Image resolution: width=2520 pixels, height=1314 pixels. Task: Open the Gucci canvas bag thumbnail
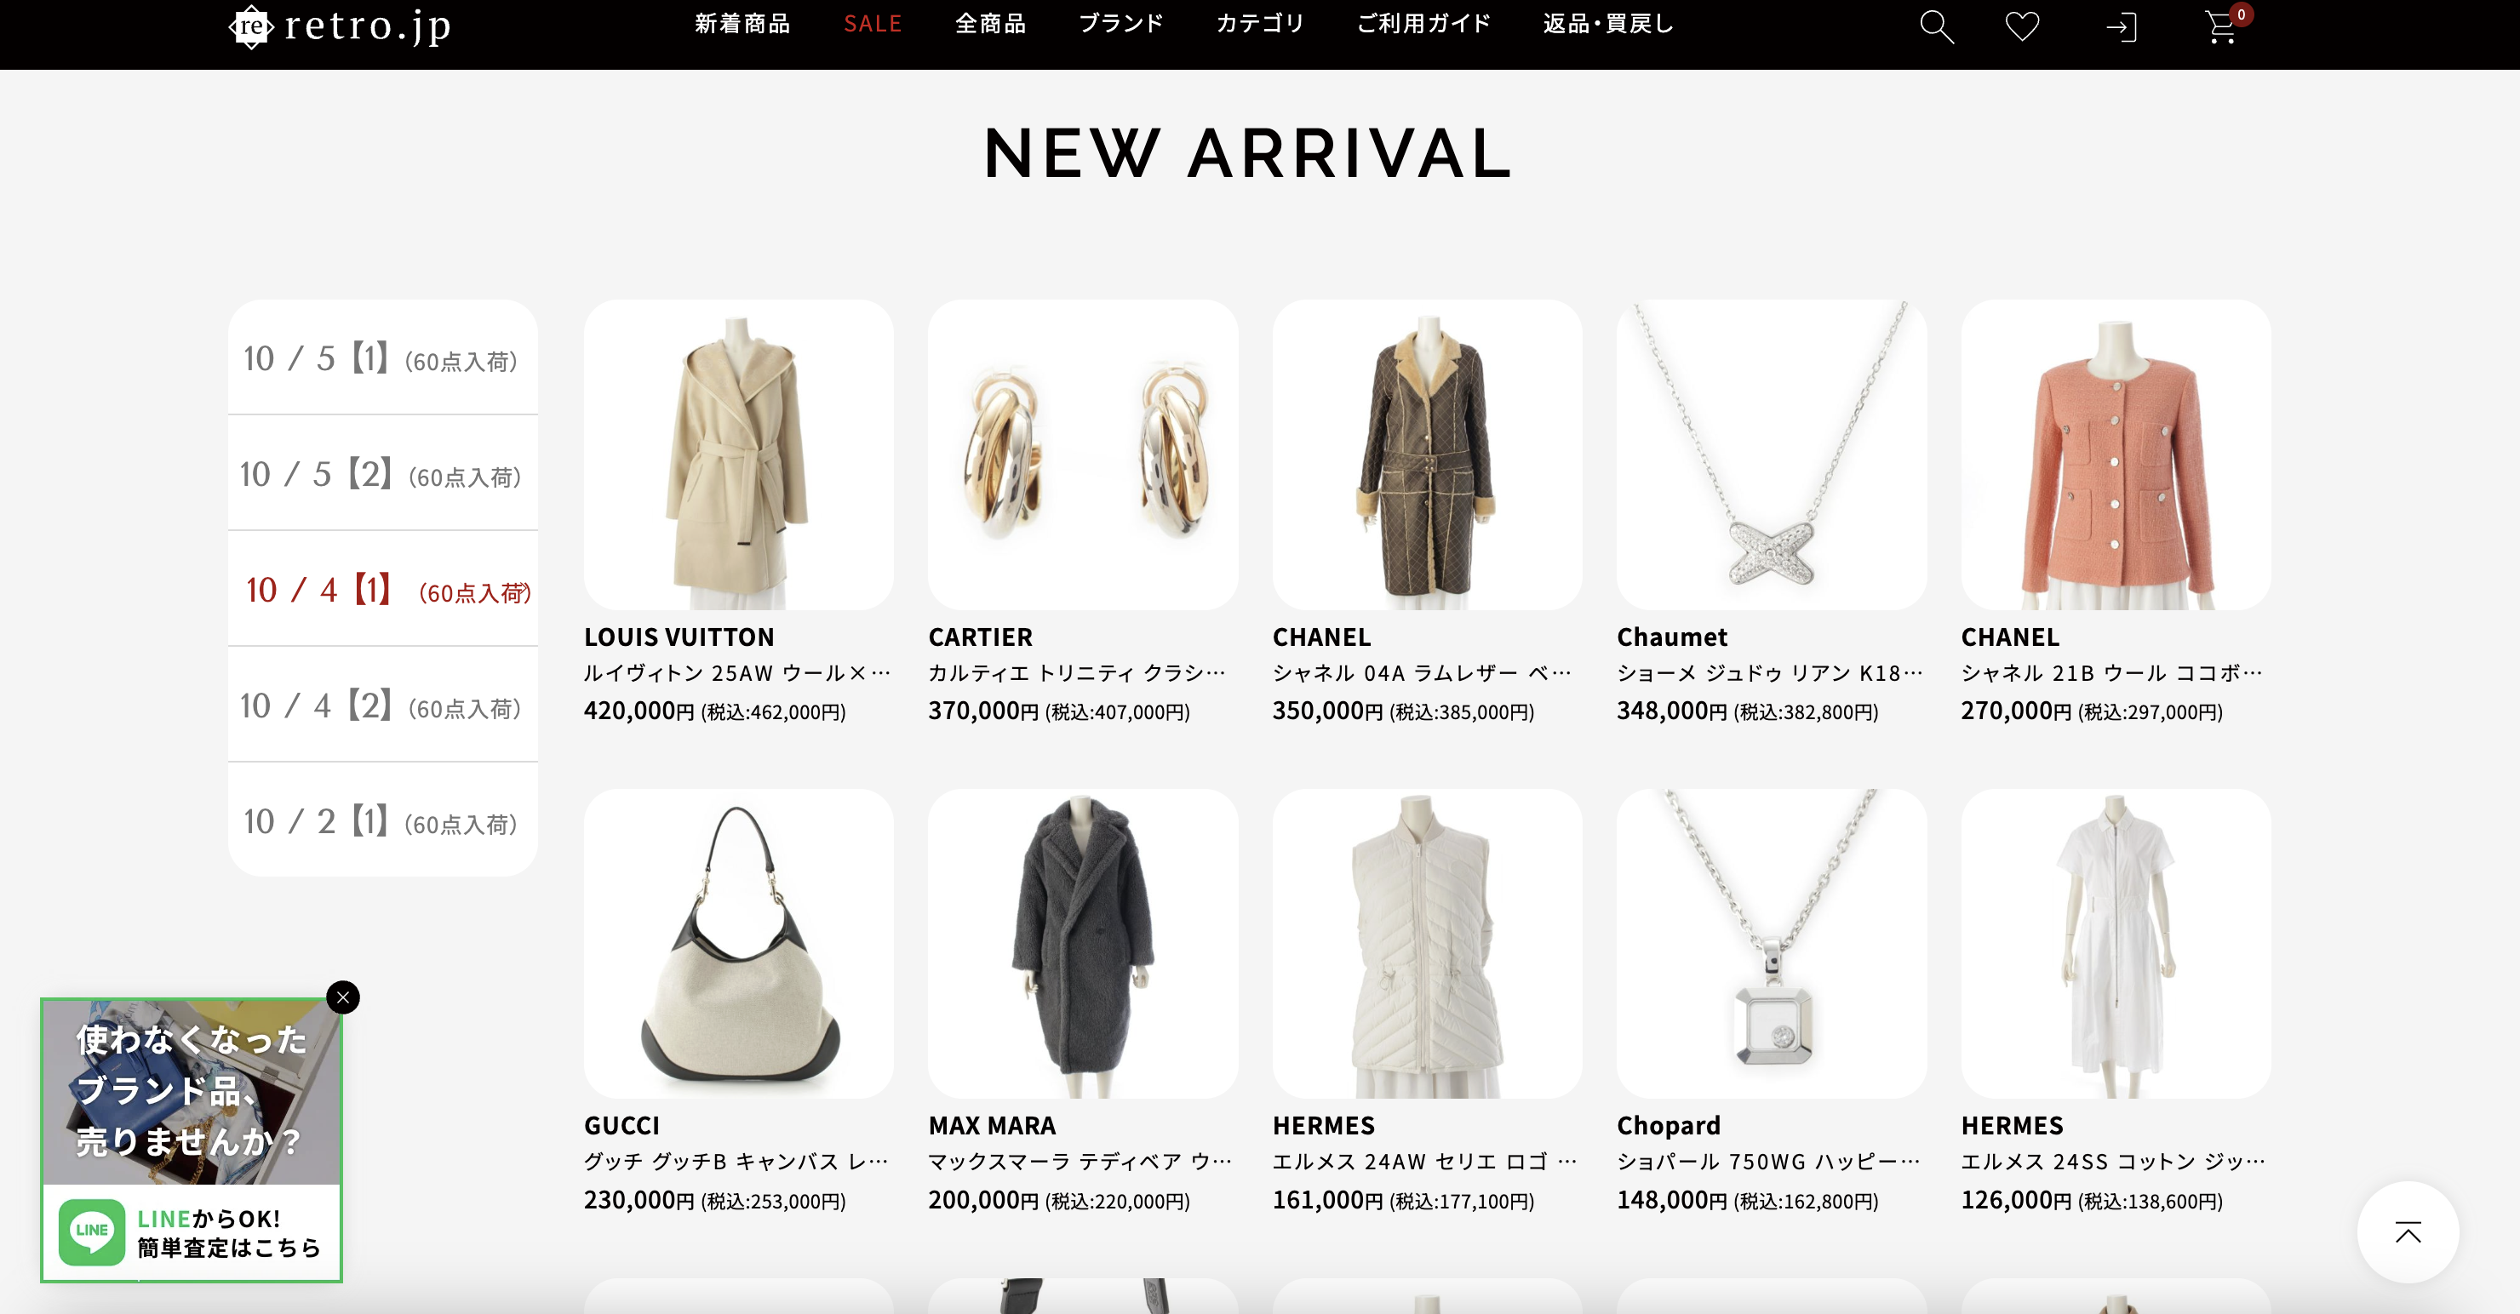point(739,944)
